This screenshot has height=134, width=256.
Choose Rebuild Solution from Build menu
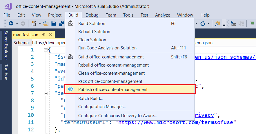point(94,32)
